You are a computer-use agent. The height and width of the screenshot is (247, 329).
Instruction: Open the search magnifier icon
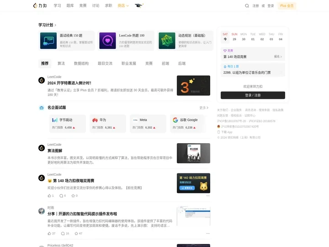[247, 6]
